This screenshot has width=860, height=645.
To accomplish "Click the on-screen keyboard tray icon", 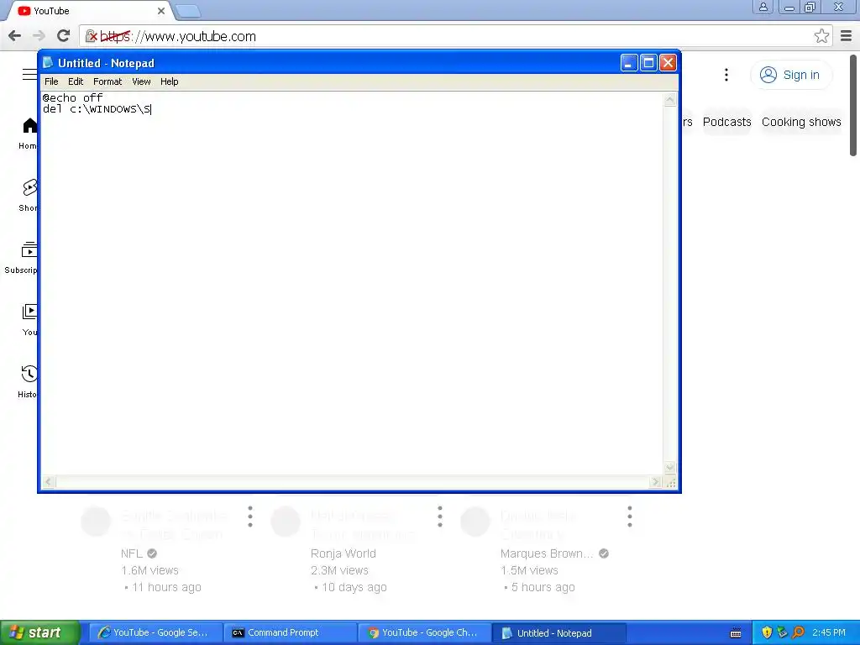I will [736, 633].
